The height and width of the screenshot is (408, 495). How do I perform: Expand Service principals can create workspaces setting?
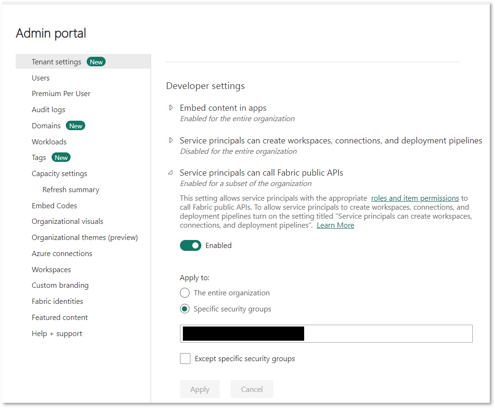[171, 140]
